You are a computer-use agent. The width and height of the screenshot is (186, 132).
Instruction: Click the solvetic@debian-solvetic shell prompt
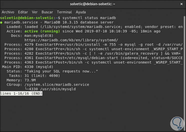(x=27, y=18)
